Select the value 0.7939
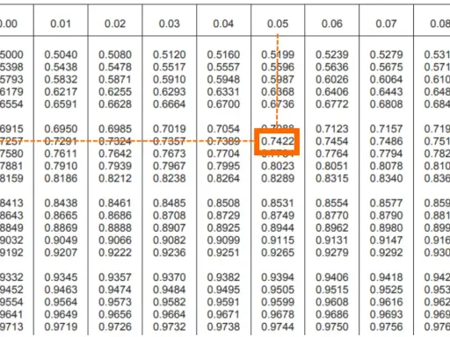The height and width of the screenshot is (337, 450). (x=115, y=166)
